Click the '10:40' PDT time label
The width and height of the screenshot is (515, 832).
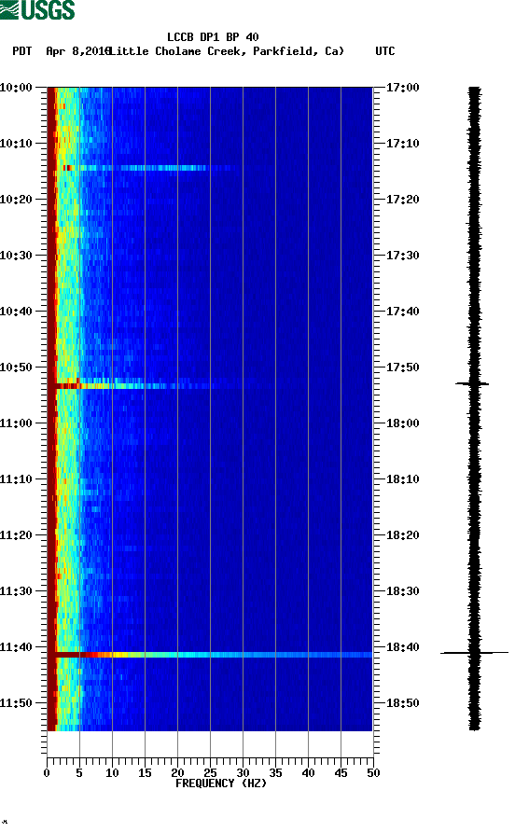[x=16, y=311]
